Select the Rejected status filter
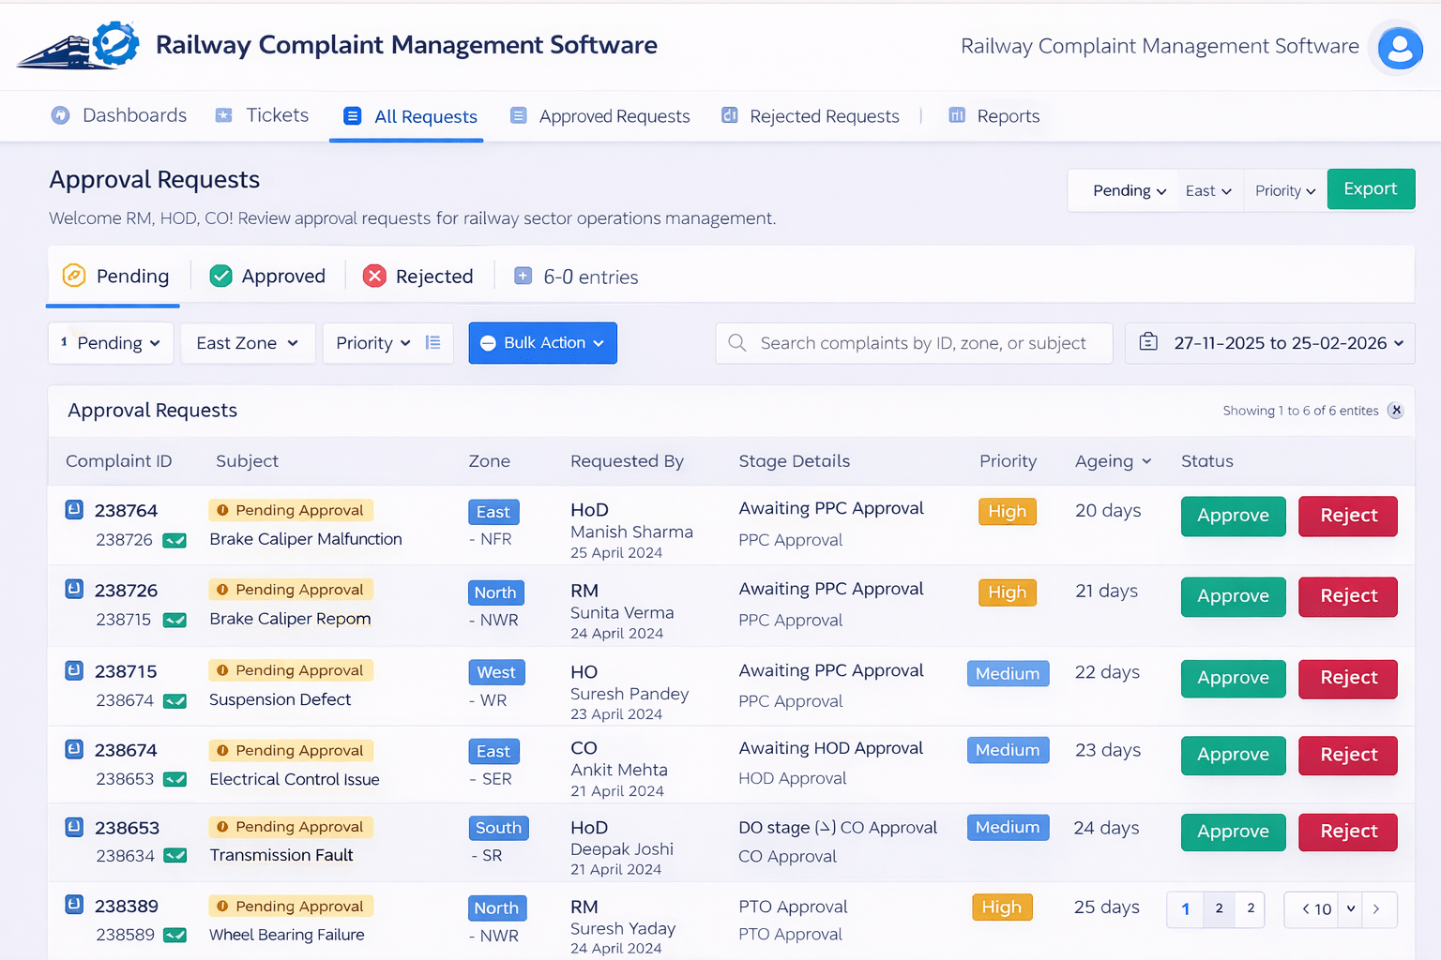1441x960 pixels. [418, 277]
